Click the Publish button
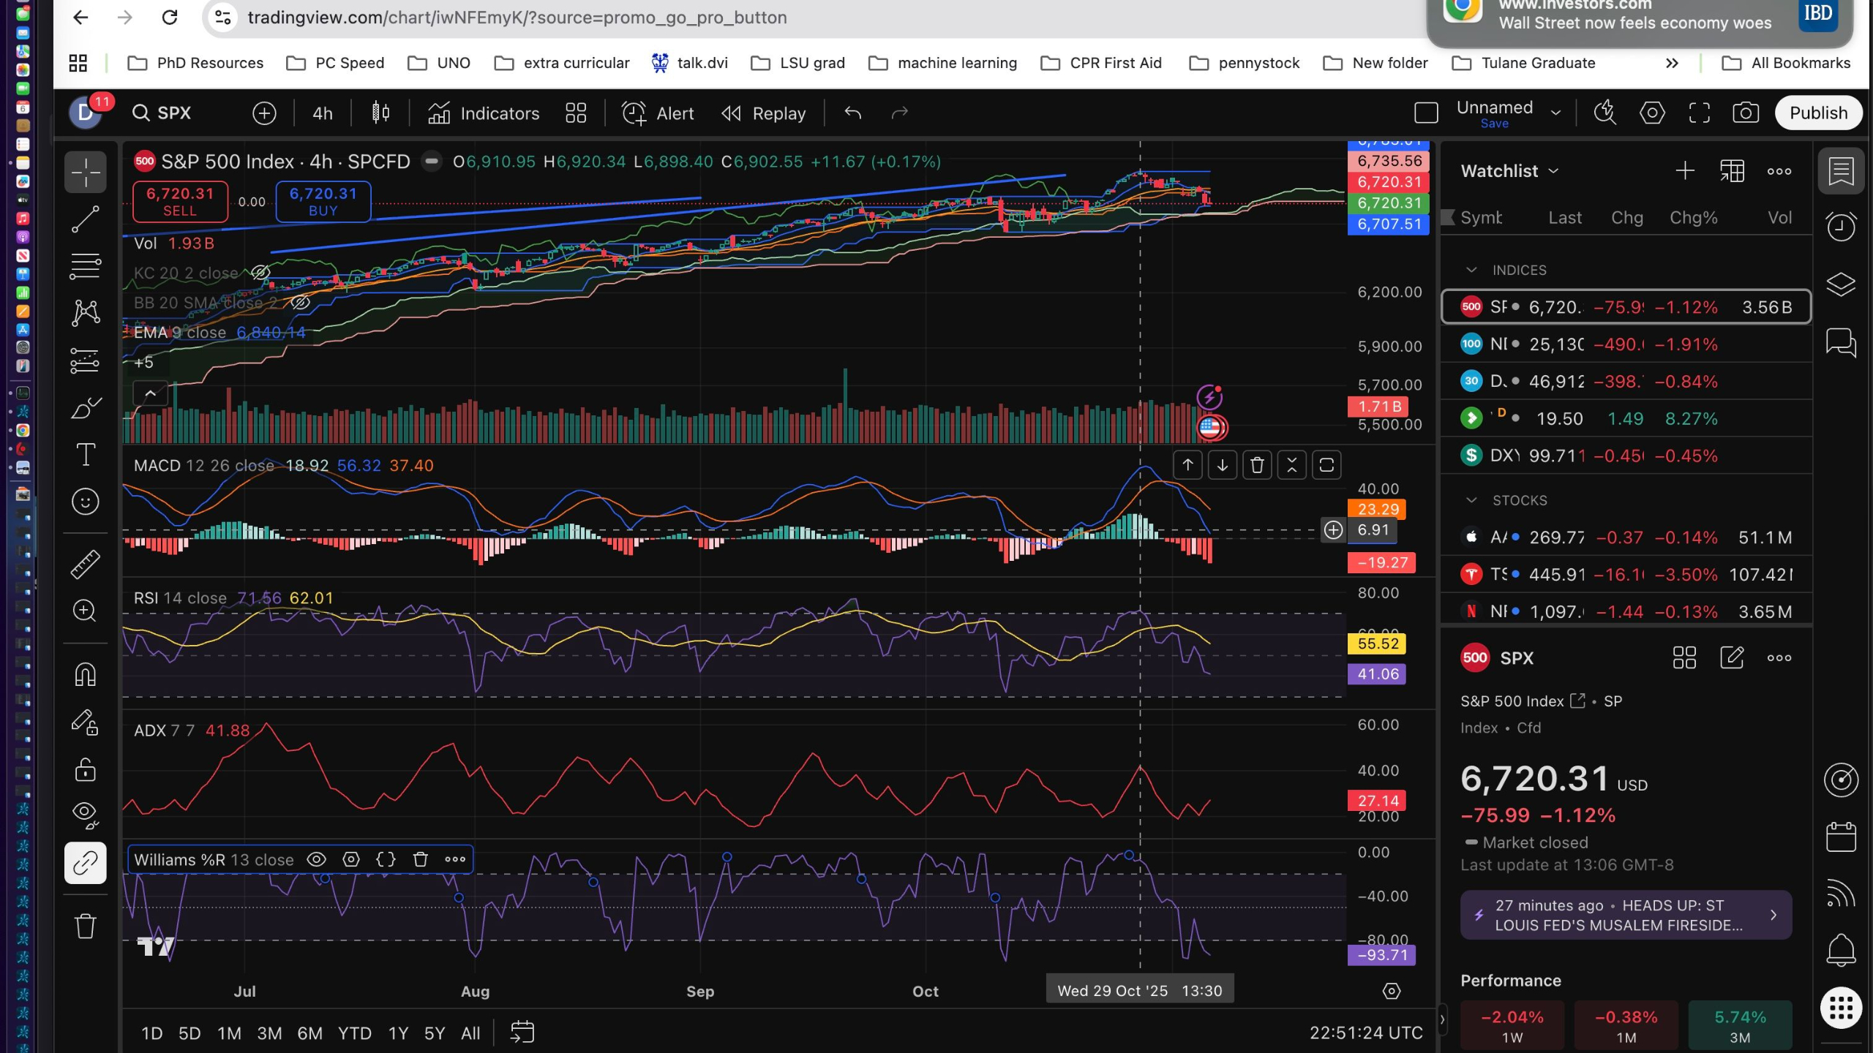 (x=1818, y=113)
